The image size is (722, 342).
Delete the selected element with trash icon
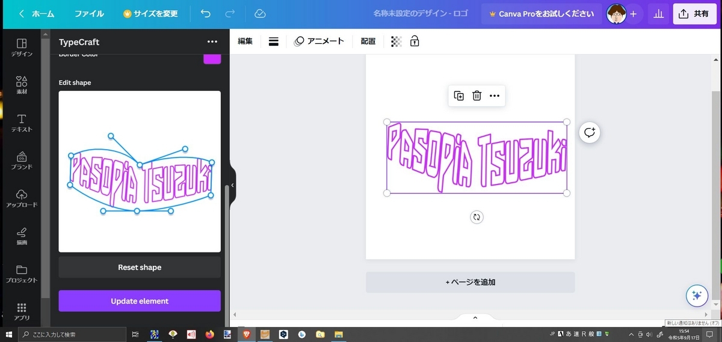(477, 96)
